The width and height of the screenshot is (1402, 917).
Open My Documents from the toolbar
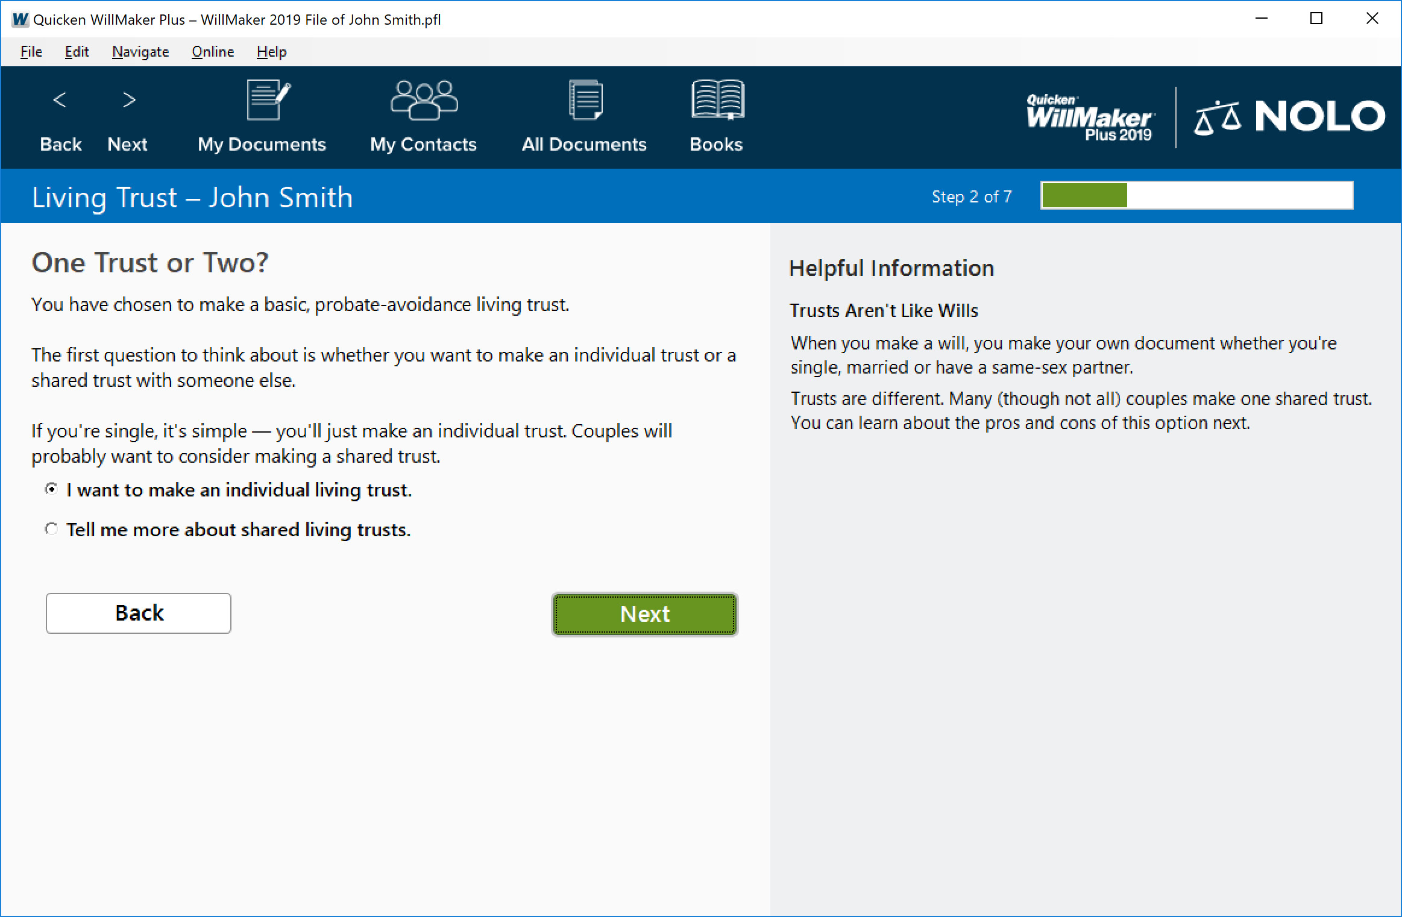pos(268,100)
